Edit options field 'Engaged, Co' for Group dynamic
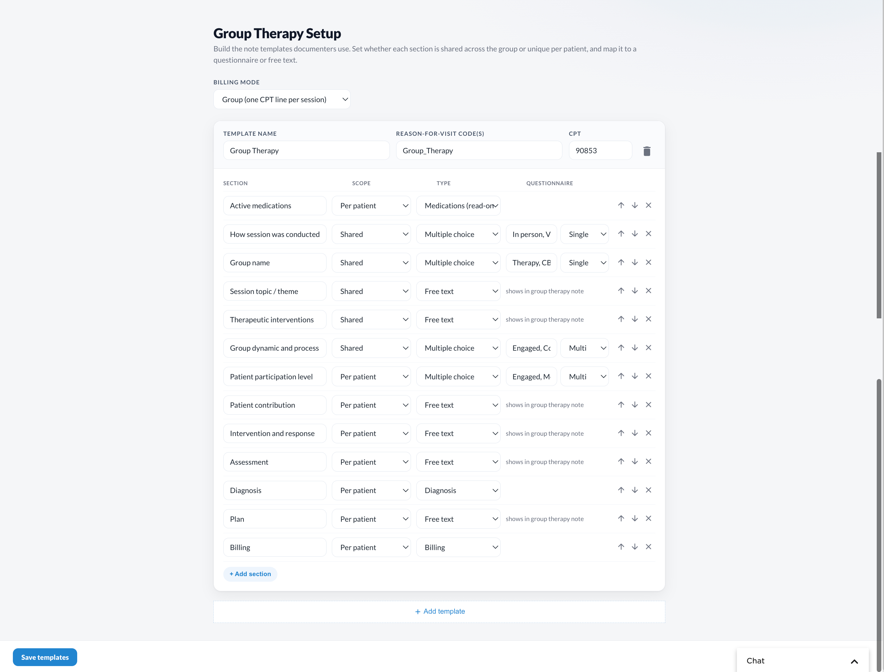 pos(531,348)
